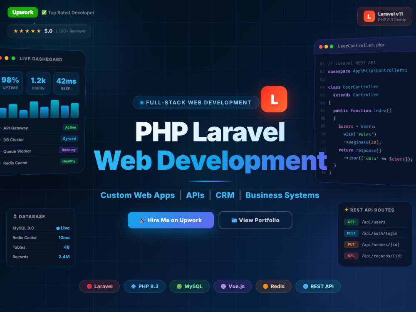Click the blue diamond in PHP 8.3 tag
The height and width of the screenshot is (312, 416).
tap(134, 286)
